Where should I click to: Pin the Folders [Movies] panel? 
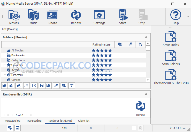146,37
